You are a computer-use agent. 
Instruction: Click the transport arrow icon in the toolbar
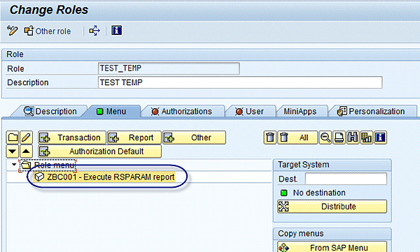(x=94, y=31)
